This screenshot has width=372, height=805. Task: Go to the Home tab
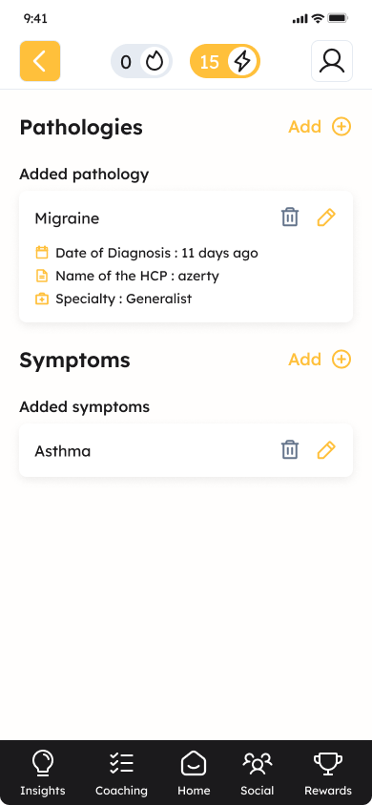click(x=194, y=773)
